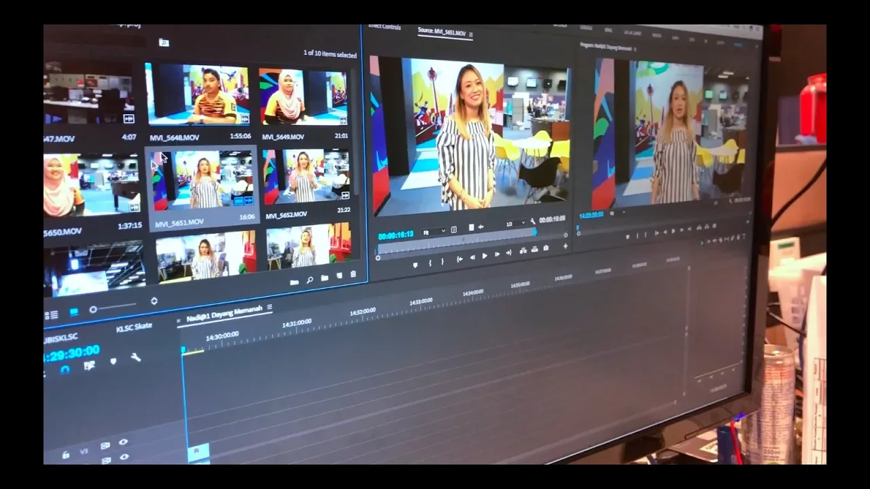Export frame with the camera icon
Screen dimensions: 870x489
(x=546, y=248)
